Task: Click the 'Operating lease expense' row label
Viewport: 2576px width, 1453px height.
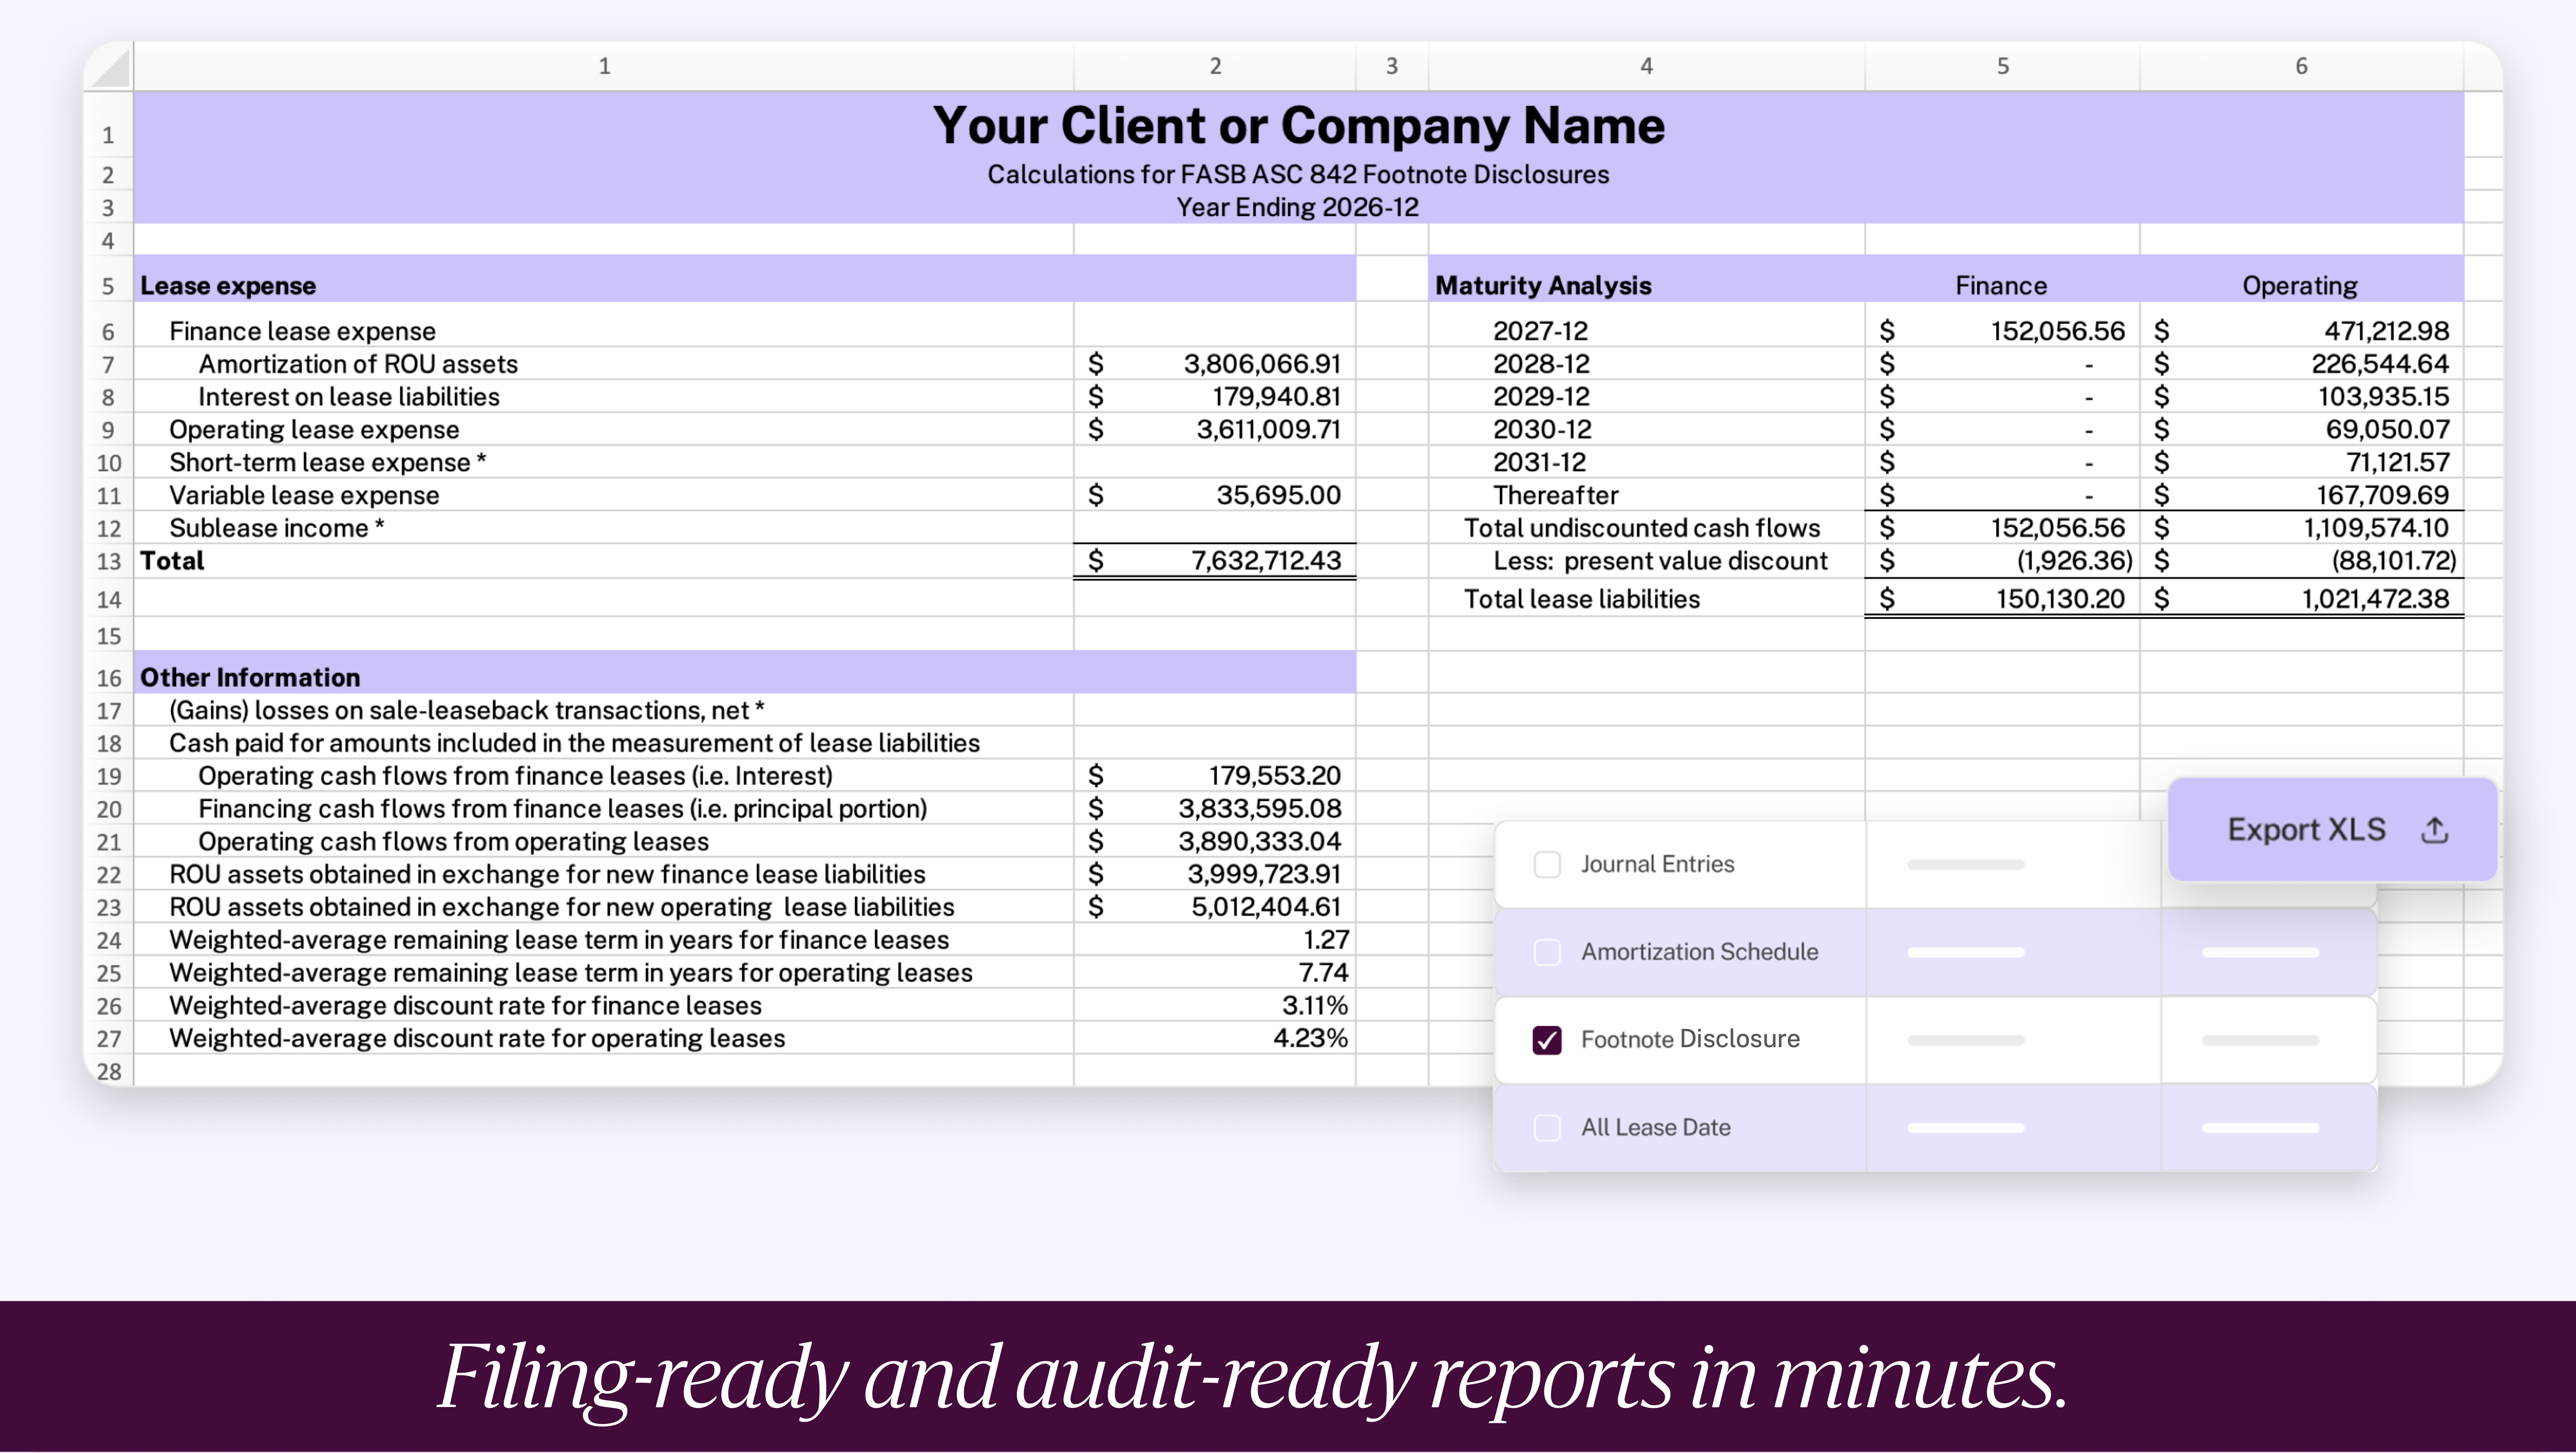Action: 314,430
